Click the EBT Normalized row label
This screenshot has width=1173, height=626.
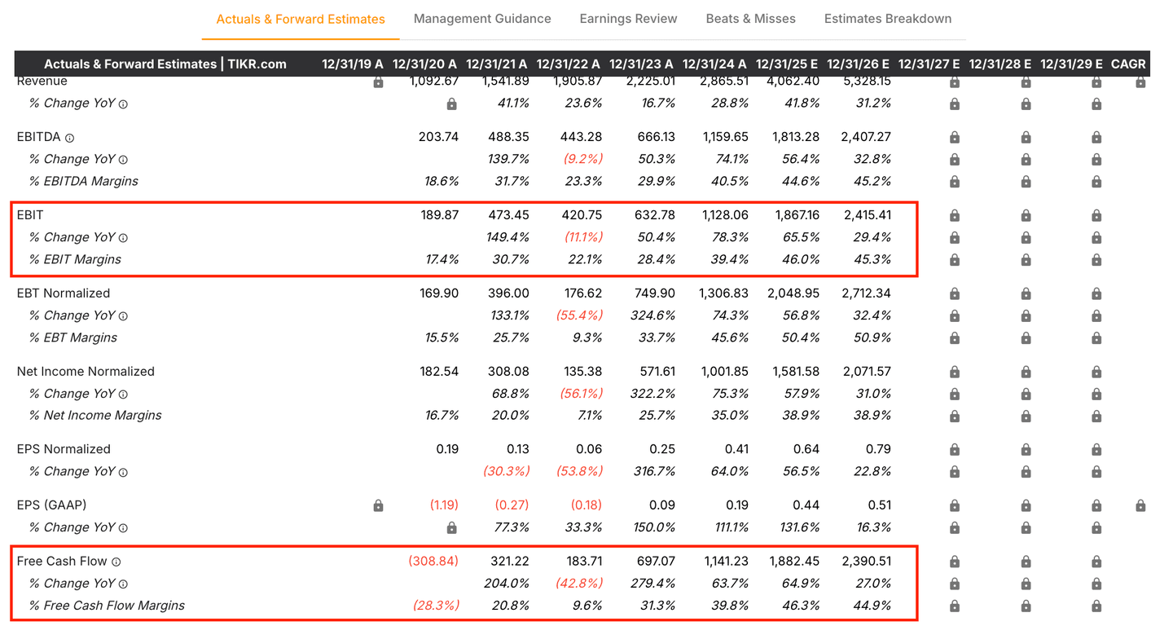click(x=64, y=293)
